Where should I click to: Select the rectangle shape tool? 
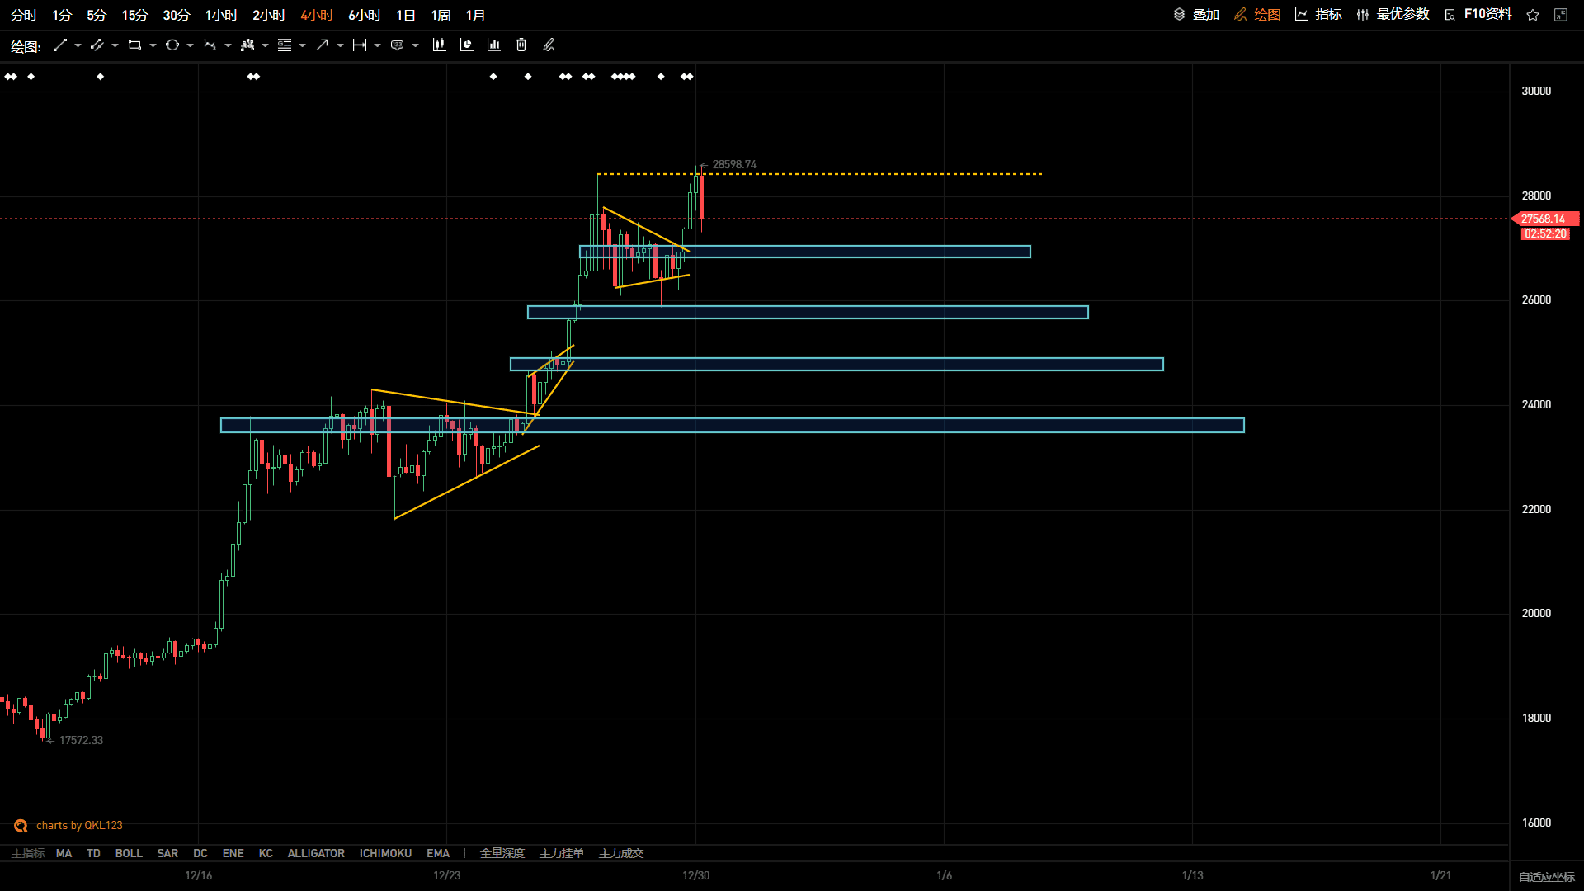pos(134,45)
